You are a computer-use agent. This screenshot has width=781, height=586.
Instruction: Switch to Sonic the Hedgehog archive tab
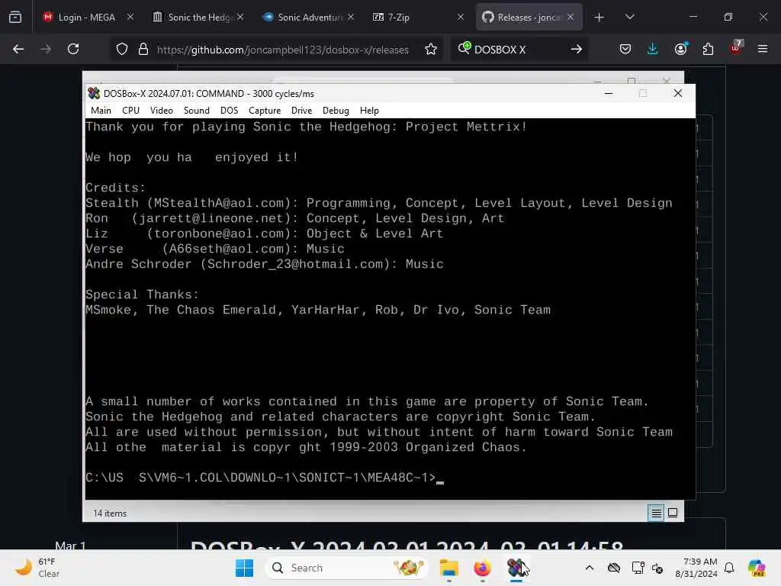point(198,18)
